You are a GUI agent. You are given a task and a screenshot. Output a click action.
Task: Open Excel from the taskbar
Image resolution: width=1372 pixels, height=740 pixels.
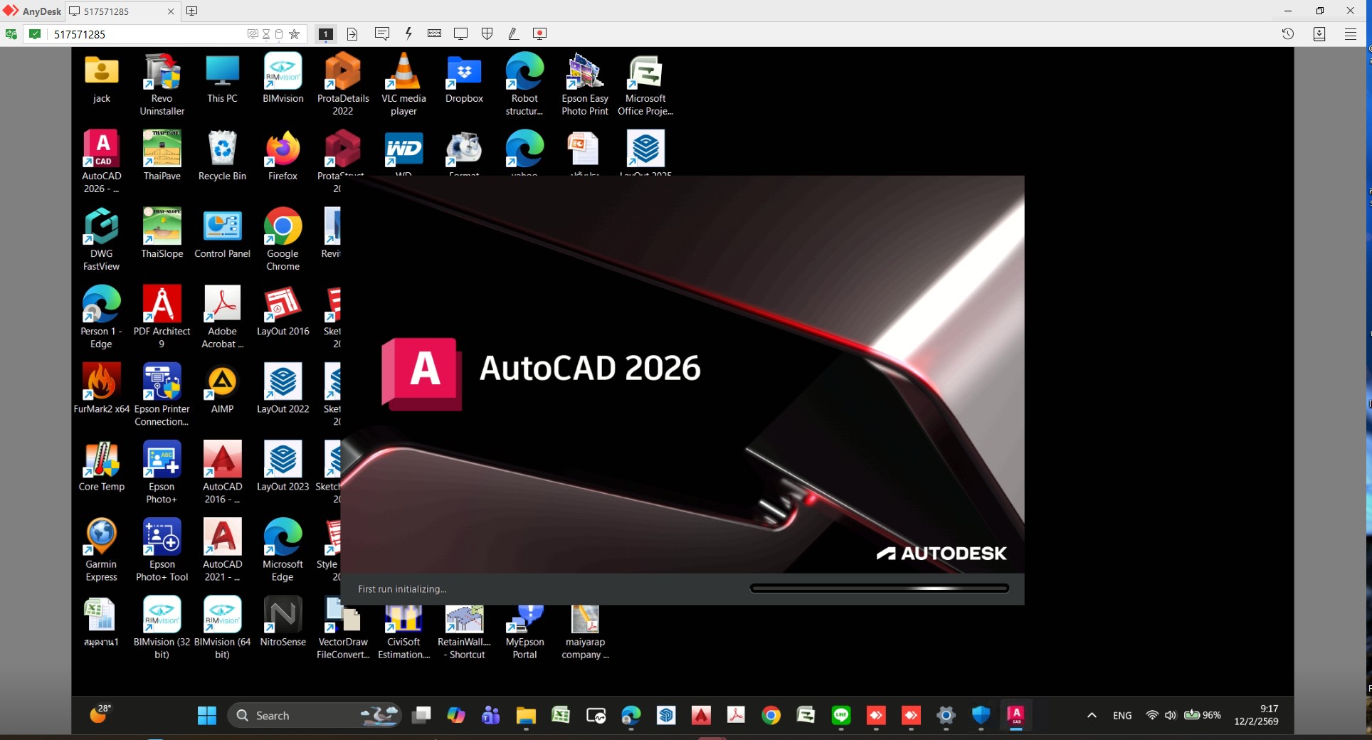click(561, 715)
